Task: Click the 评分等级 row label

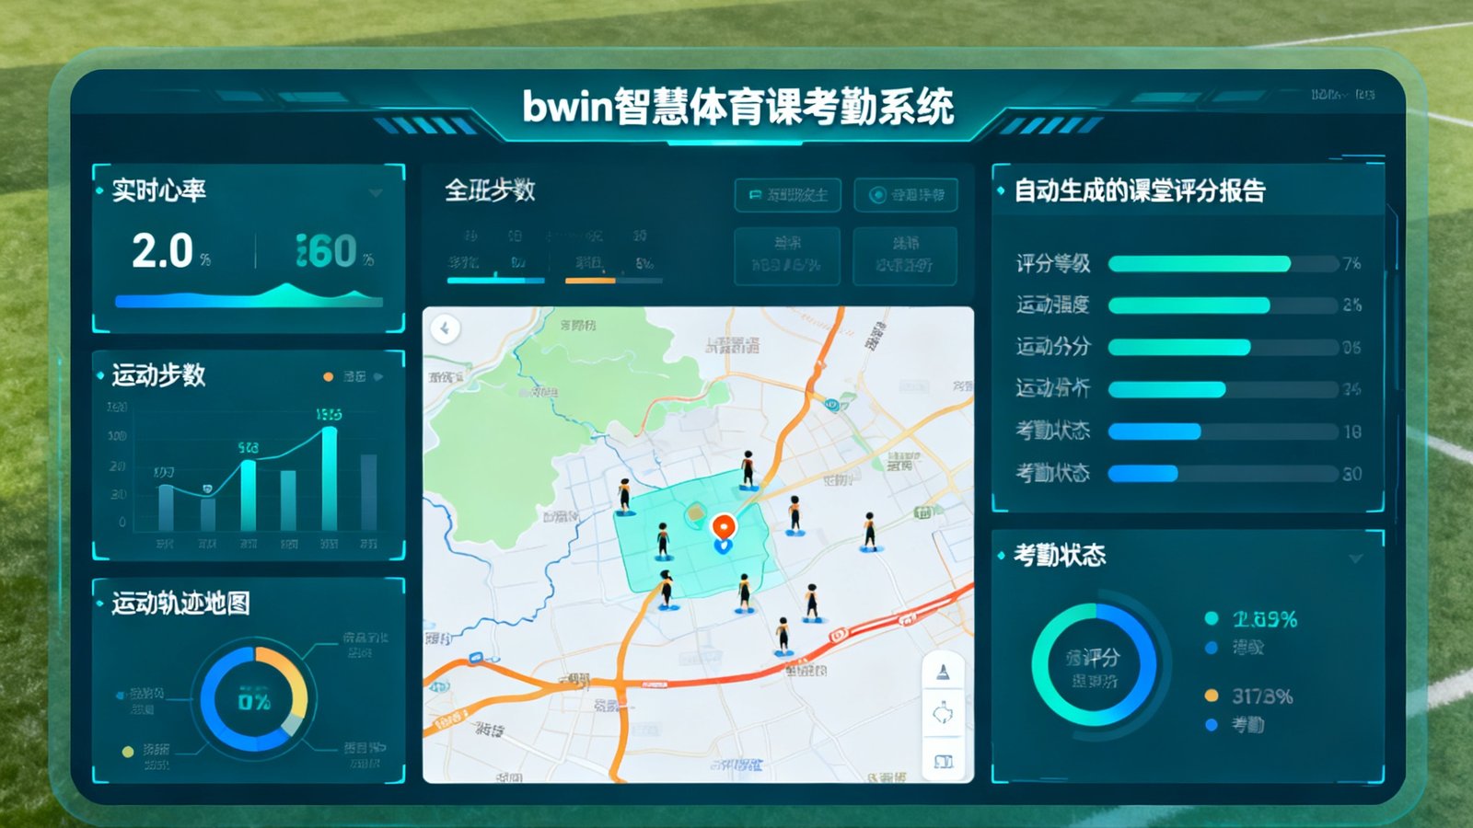Action: [1052, 264]
